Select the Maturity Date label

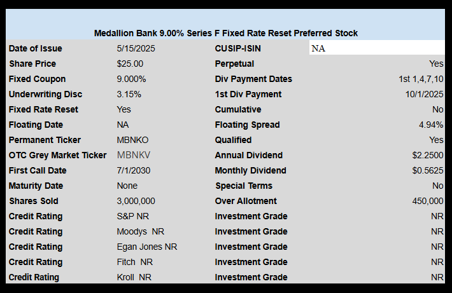point(36,186)
